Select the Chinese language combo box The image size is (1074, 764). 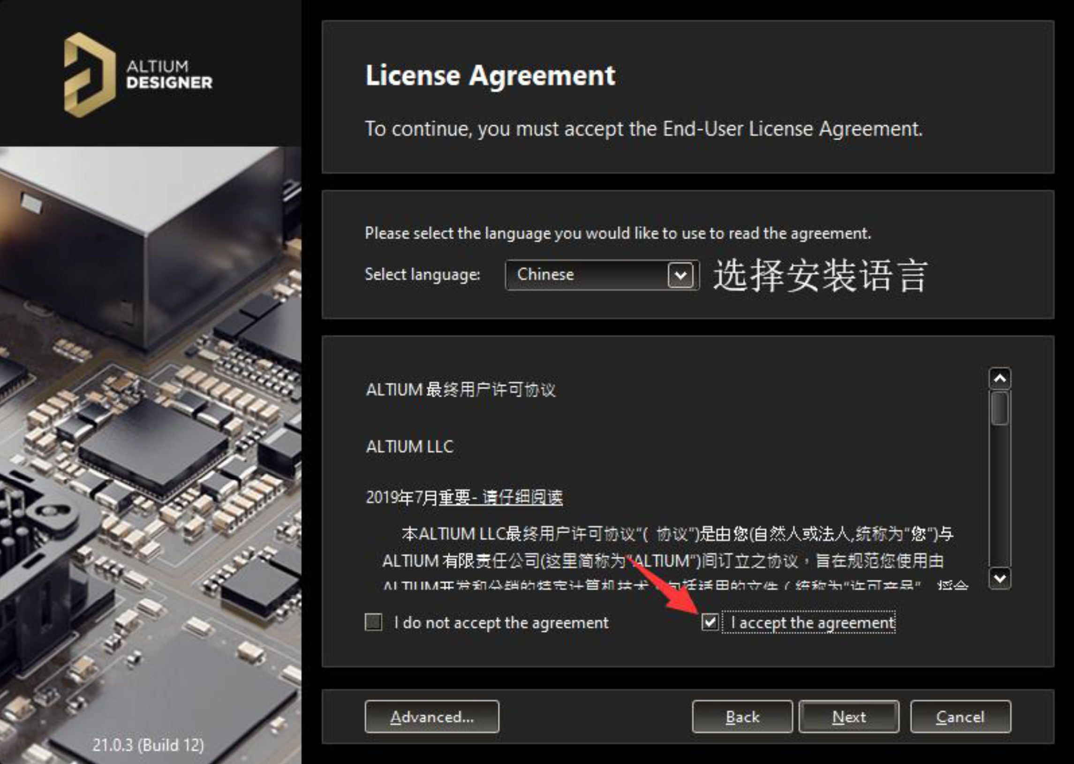click(x=602, y=275)
